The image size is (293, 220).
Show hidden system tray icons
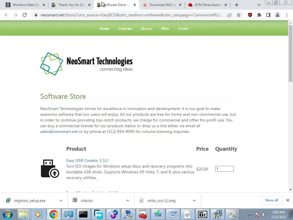(x=243, y=215)
